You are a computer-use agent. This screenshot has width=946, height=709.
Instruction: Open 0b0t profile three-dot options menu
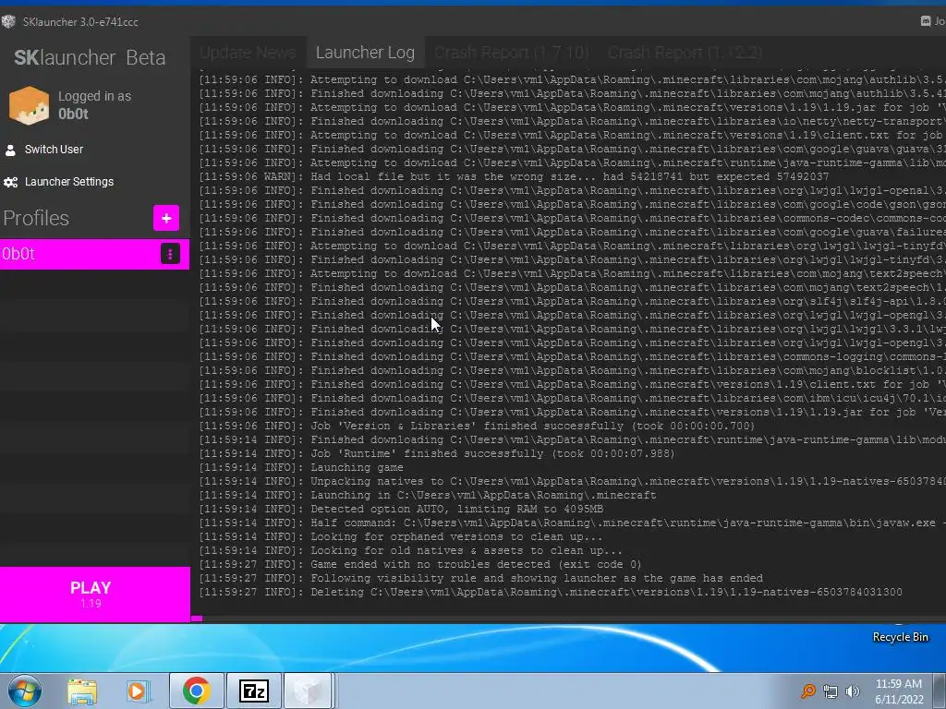[170, 254]
